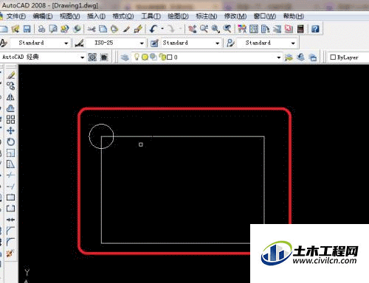
Task: Open the ByLayer color dropdown
Action: pyautogui.click(x=348, y=57)
